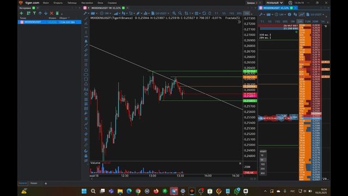The height and width of the screenshot is (196, 348).
Task: Toggle green link indicator on order book tab
Action: tap(291, 8)
